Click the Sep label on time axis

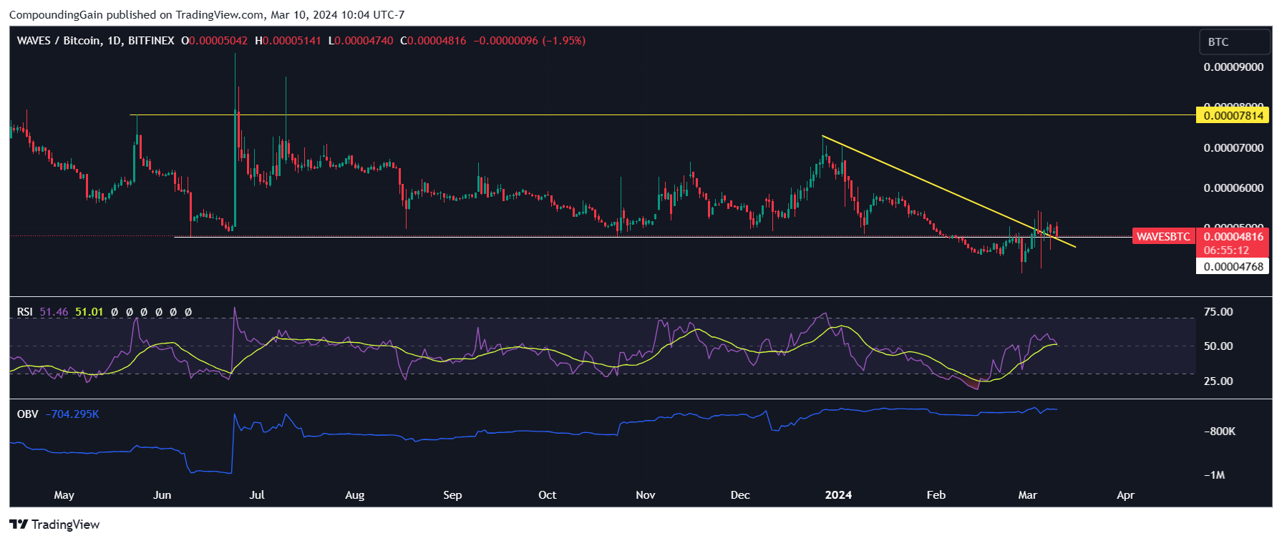tap(452, 495)
